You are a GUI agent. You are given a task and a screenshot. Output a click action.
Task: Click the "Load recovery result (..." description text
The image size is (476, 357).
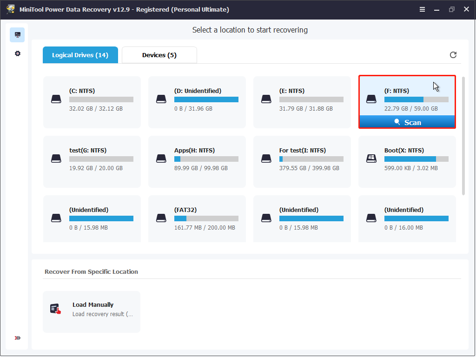click(x=103, y=314)
